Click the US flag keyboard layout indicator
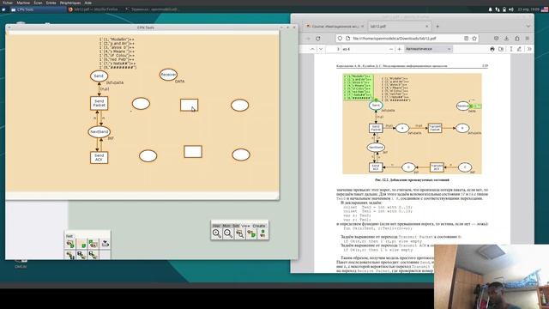 tap(545, 9)
